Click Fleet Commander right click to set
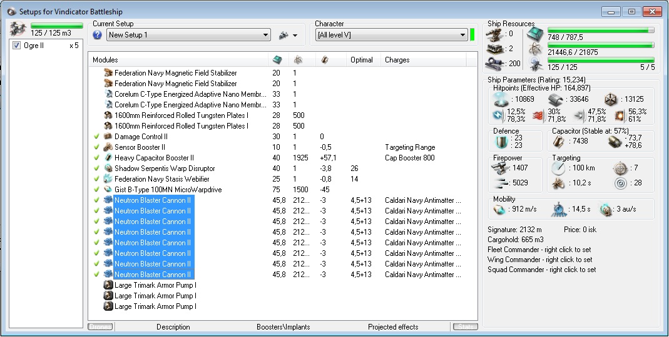The image size is (669, 337). point(539,250)
